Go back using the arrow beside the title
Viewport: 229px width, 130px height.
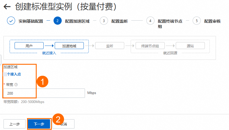click(7, 7)
